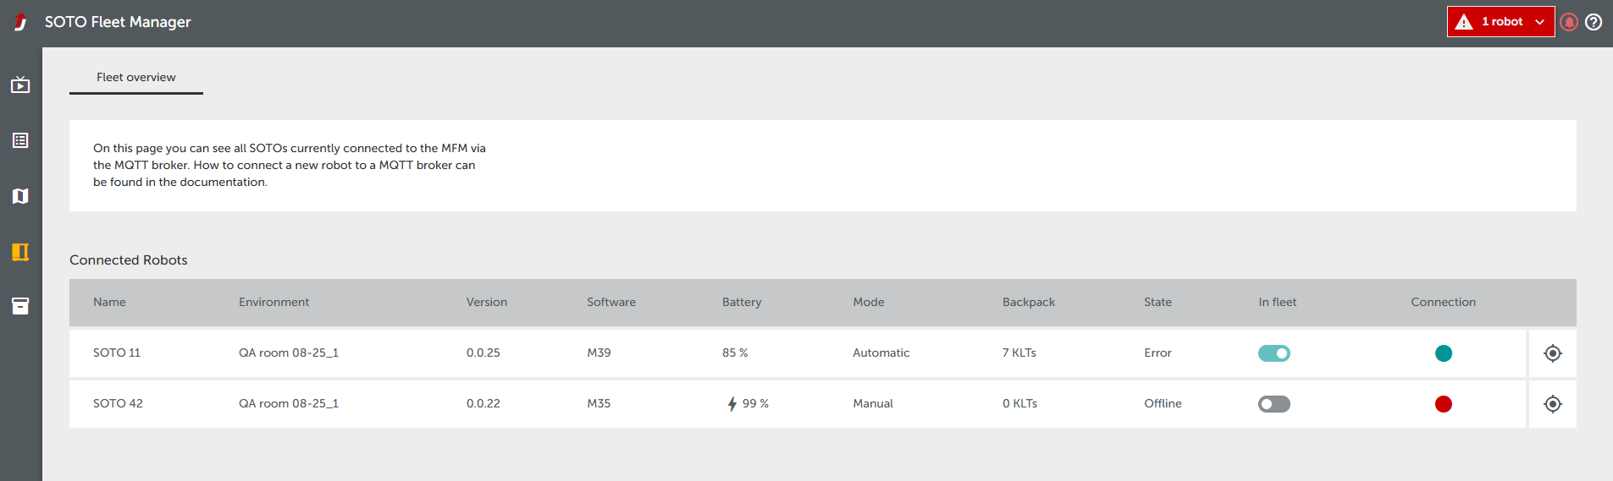Open the map sidebar icon
The image size is (1613, 481).
coord(20,196)
